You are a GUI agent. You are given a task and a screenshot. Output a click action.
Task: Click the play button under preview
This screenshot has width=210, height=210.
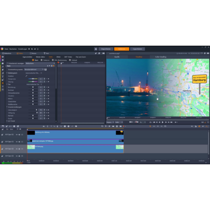pos(163,122)
